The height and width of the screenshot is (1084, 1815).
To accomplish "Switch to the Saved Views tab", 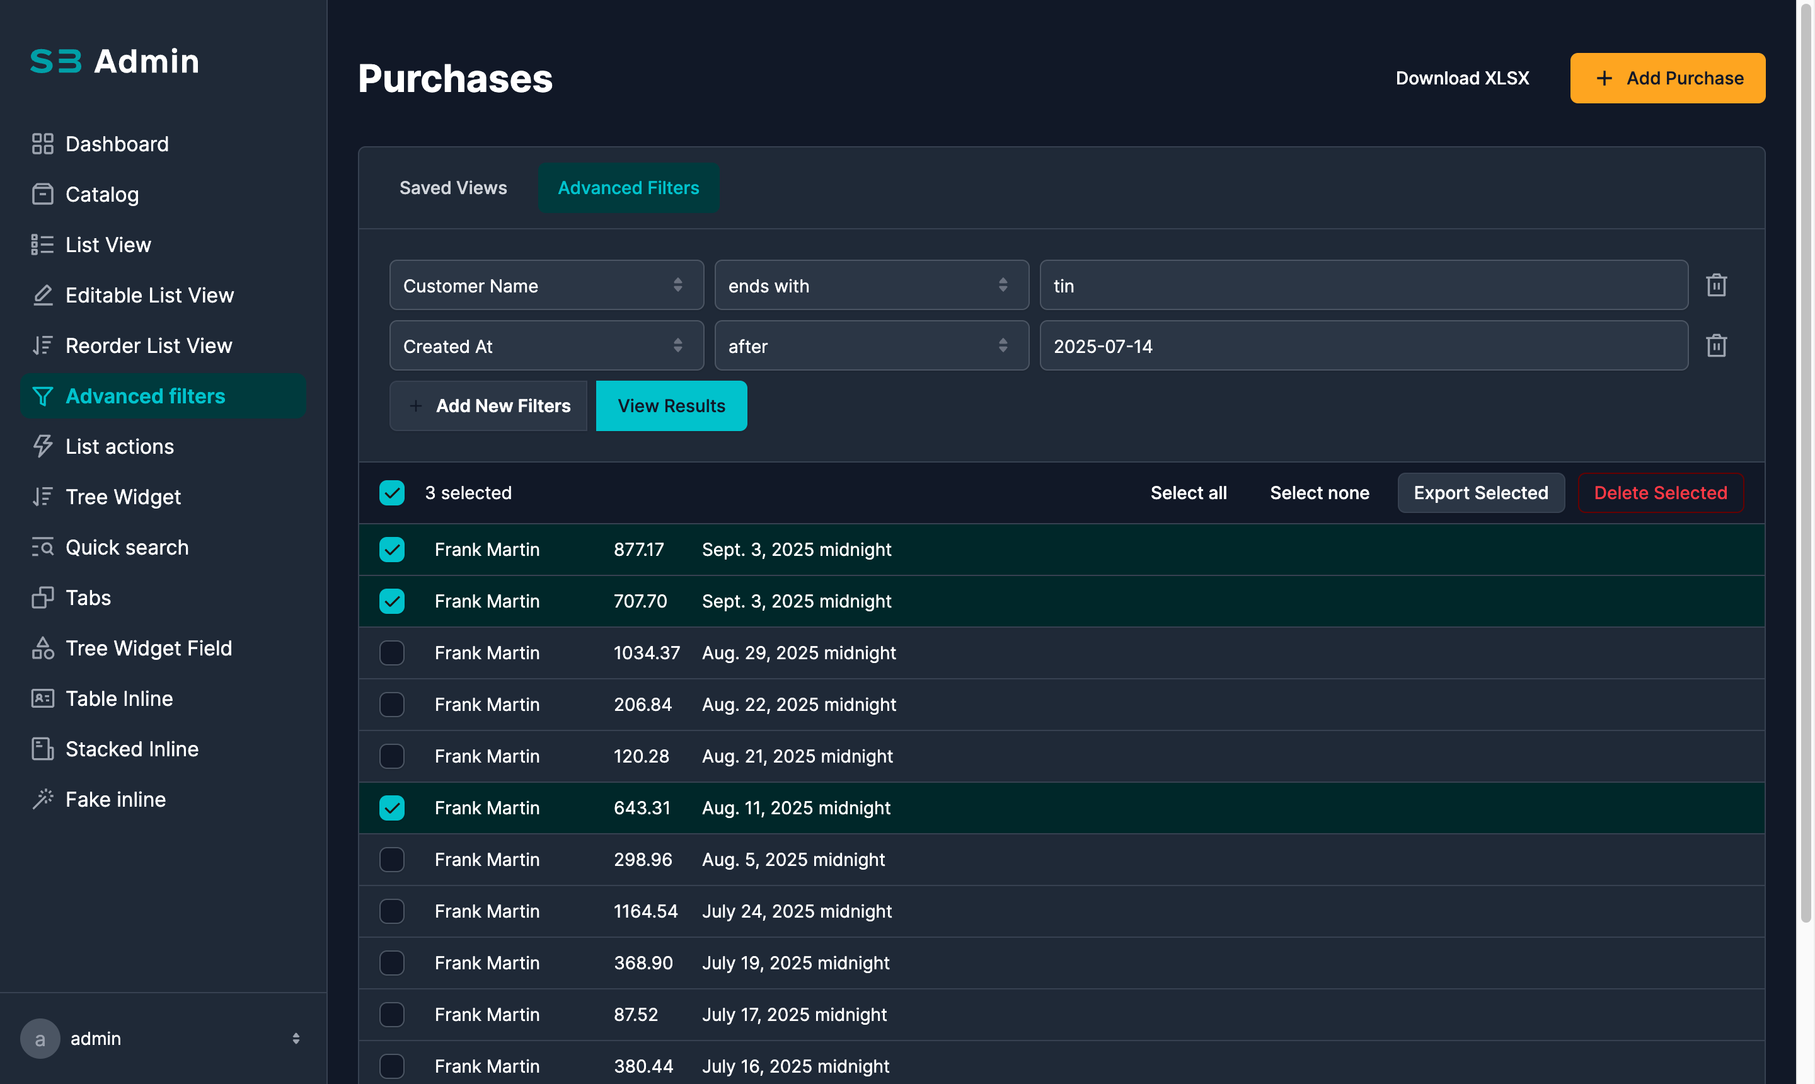I will point(453,188).
